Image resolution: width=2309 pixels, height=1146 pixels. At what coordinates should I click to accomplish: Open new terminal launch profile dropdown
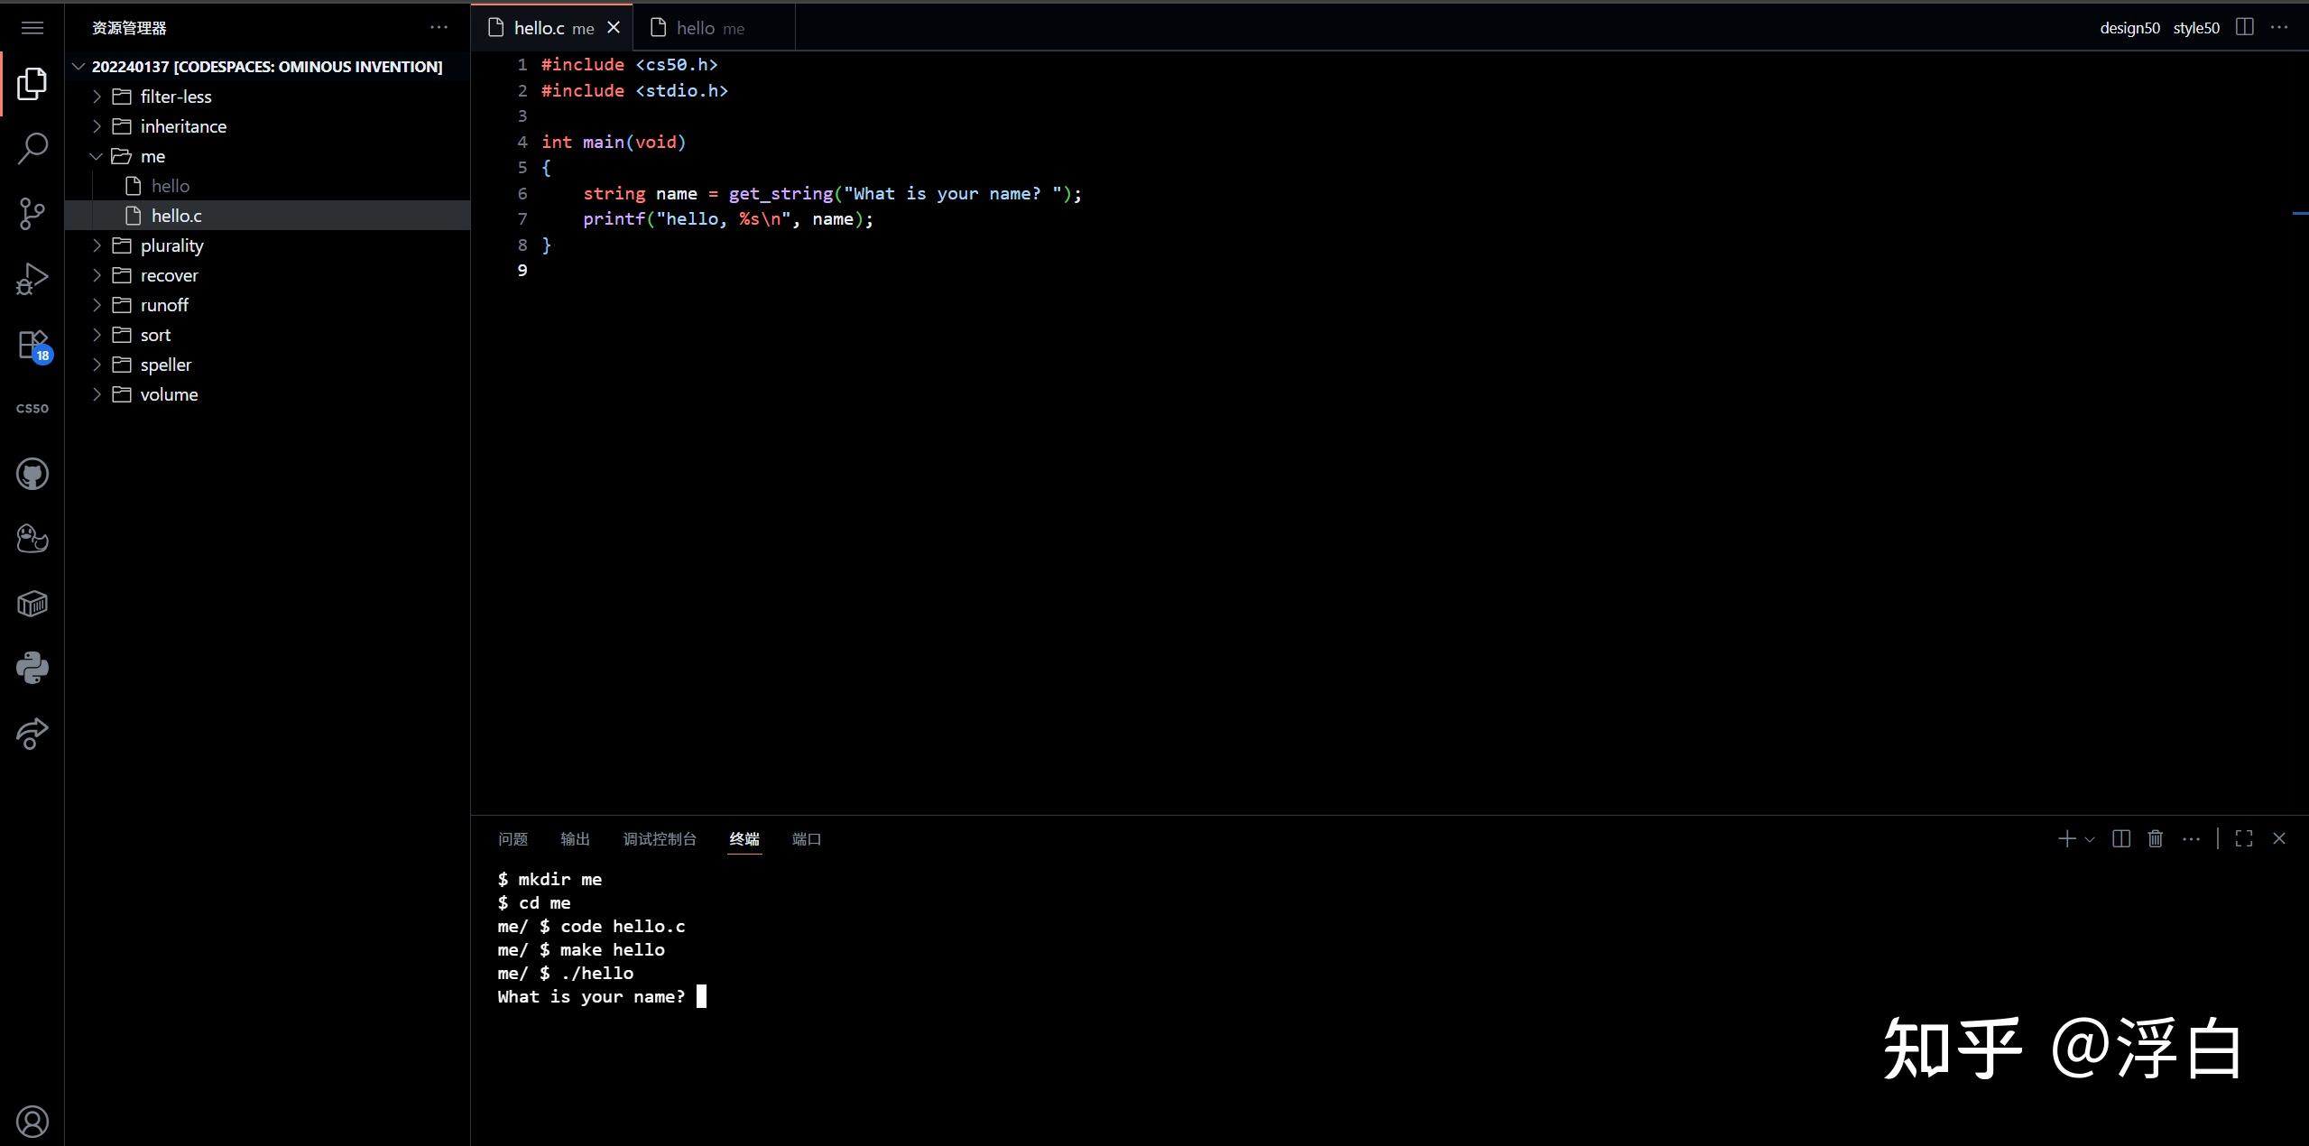tap(2090, 839)
